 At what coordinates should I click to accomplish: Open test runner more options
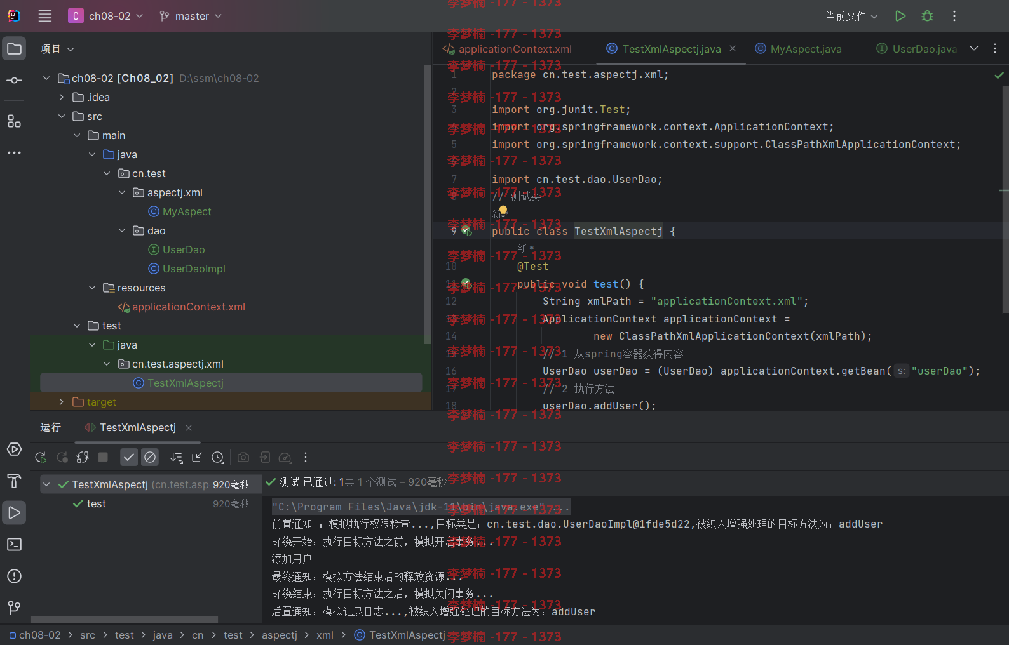306,457
